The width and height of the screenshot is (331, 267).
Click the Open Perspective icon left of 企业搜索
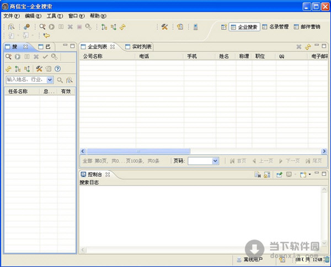(224, 27)
